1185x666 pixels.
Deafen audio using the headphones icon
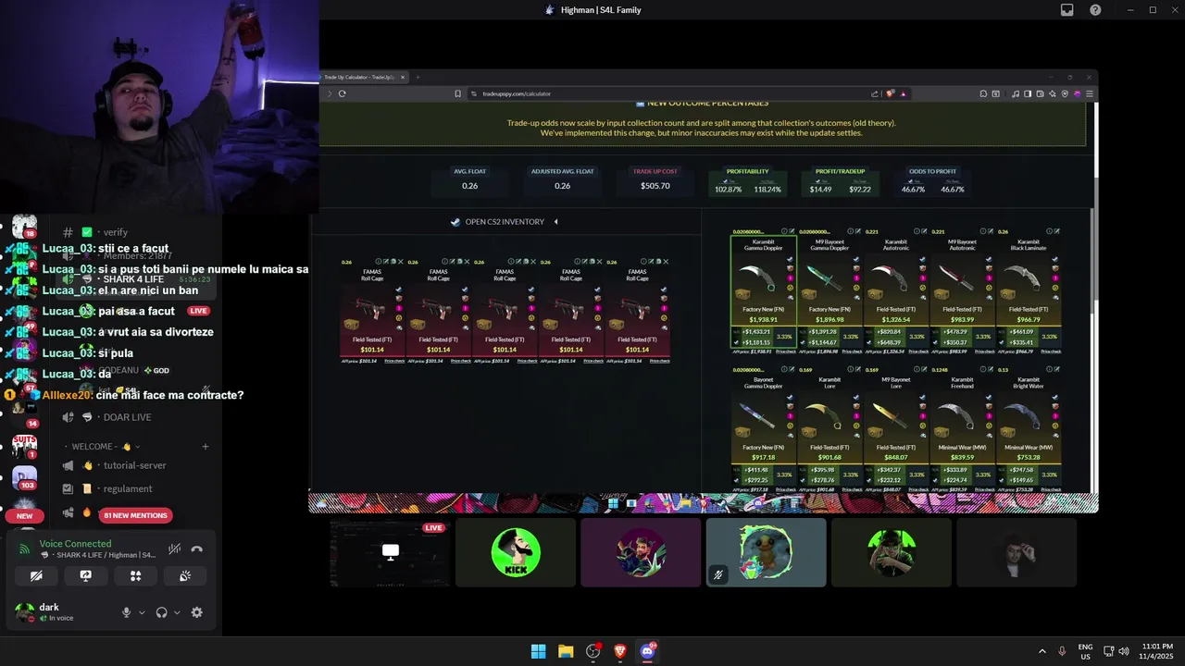162,612
